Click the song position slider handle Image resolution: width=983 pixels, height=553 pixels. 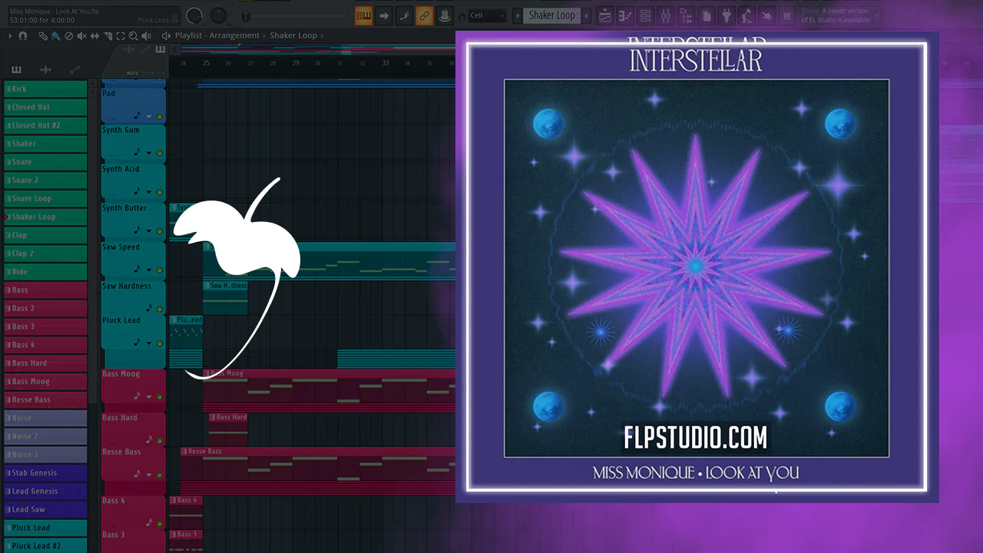click(246, 15)
